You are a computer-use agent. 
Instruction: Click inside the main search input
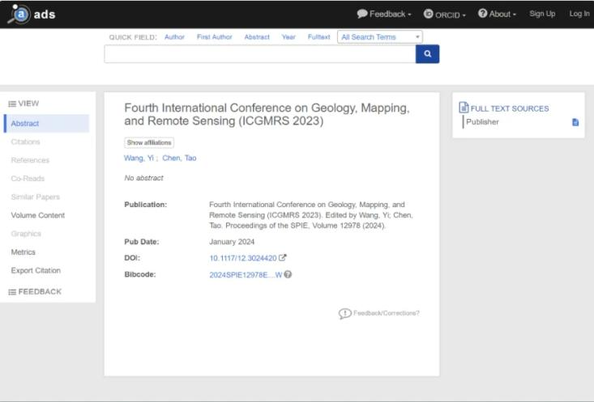coord(259,54)
